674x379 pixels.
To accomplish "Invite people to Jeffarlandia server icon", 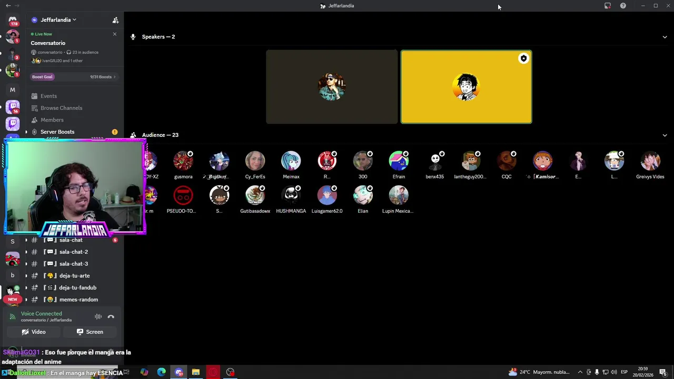I will pyautogui.click(x=115, y=20).
